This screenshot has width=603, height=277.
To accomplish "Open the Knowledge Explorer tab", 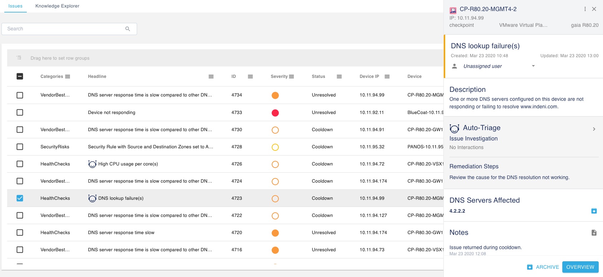I will 57,6.
